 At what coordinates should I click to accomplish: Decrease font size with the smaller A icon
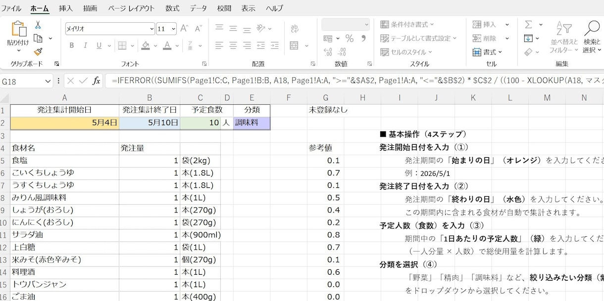(x=199, y=29)
